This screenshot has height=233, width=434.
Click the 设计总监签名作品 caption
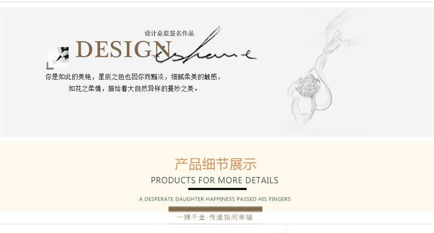tap(169, 33)
